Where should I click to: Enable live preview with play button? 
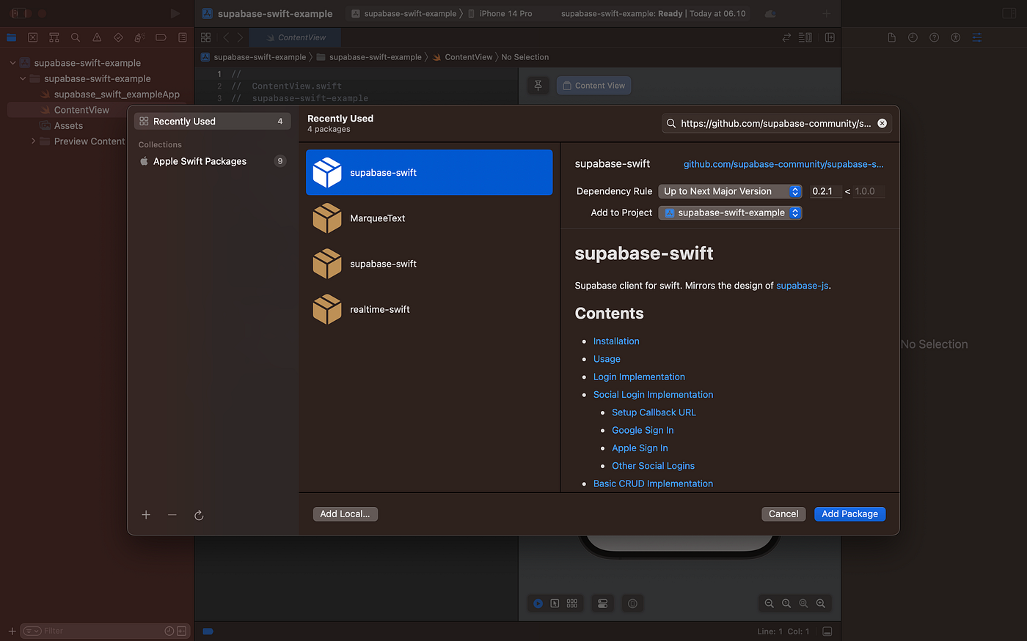click(538, 603)
